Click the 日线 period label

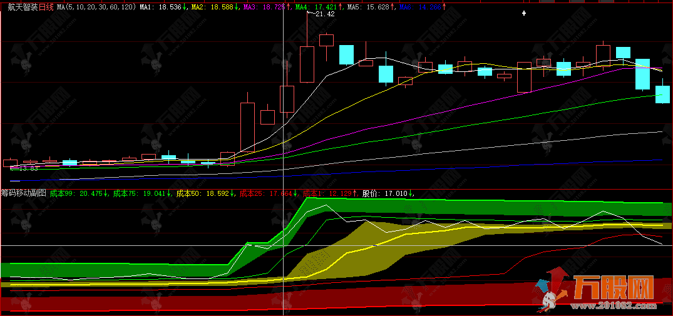pyautogui.click(x=47, y=7)
